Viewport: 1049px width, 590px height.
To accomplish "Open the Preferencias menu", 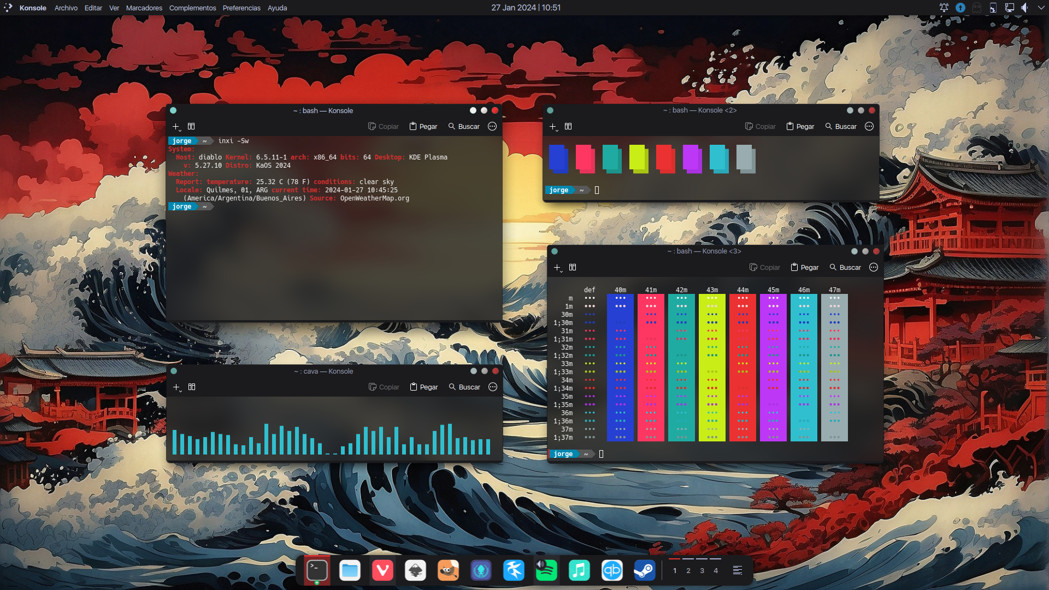I will 241,8.
